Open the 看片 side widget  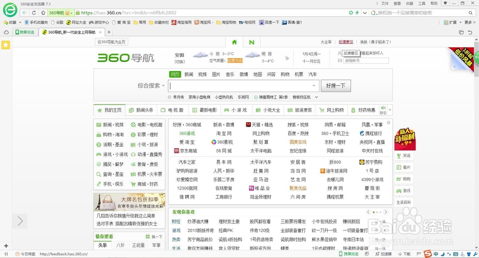(x=404, y=167)
